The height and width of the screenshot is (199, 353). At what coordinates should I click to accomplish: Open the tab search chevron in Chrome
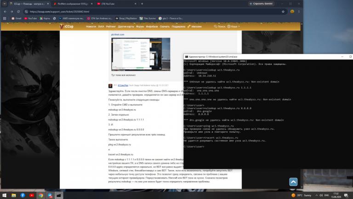point(4,4)
